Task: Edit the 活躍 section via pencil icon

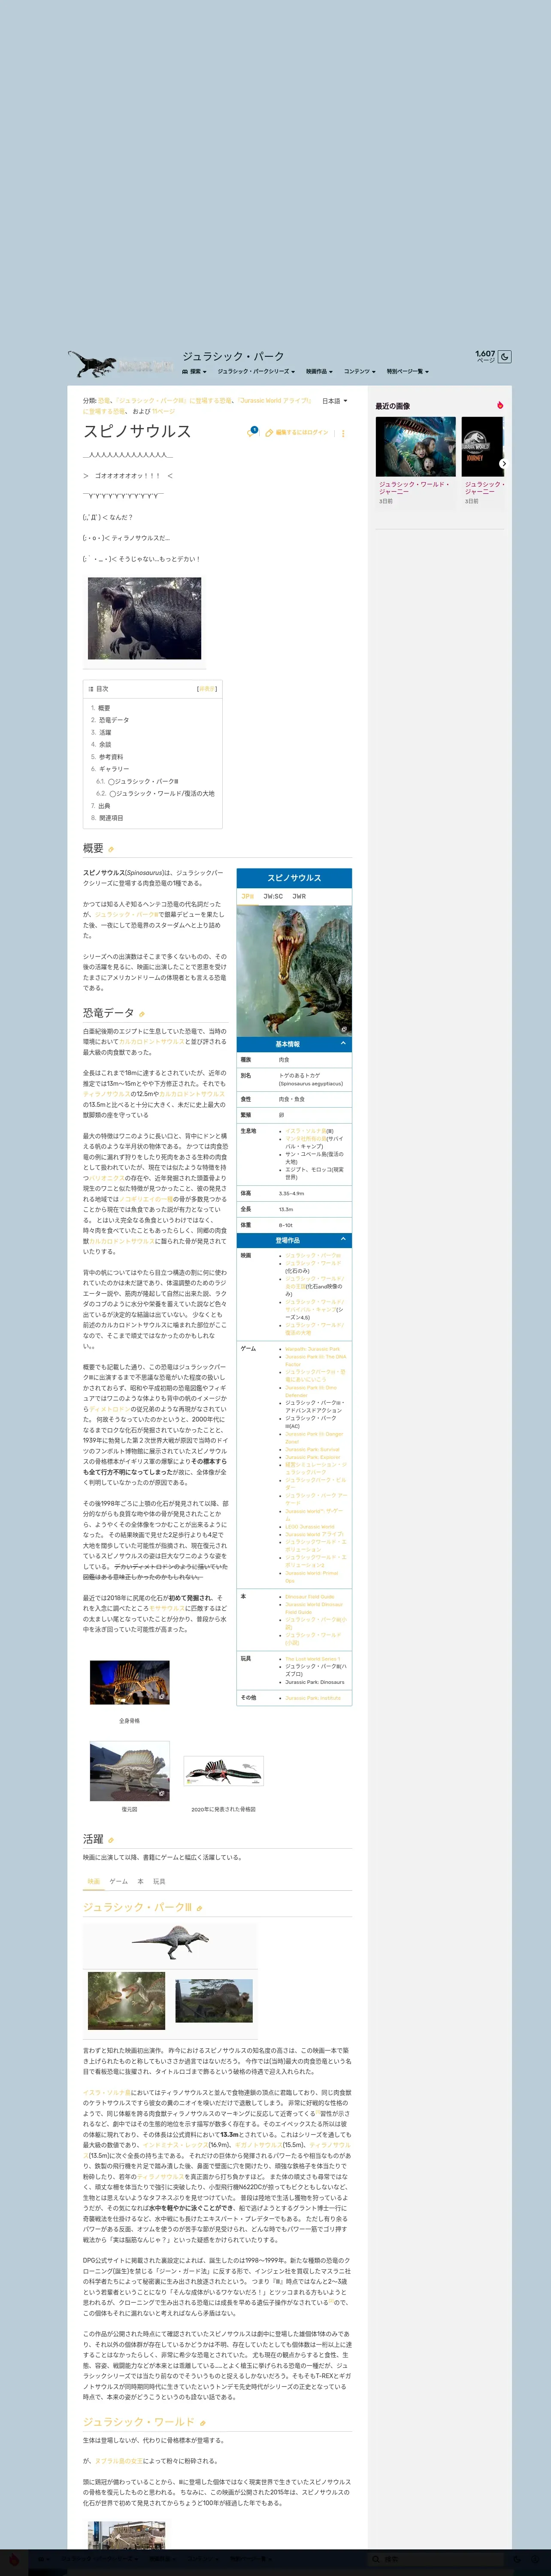Action: (x=111, y=1840)
